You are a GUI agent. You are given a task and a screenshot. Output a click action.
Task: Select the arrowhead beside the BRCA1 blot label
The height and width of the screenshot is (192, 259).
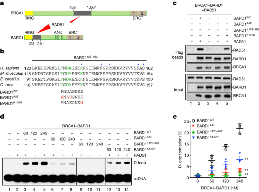pos(232,67)
